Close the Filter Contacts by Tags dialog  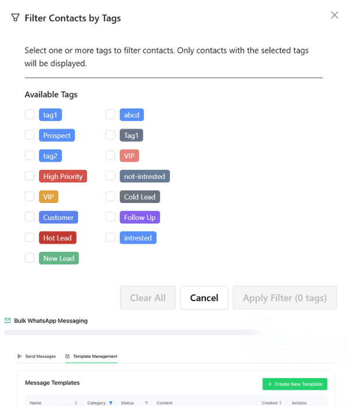coord(334,15)
